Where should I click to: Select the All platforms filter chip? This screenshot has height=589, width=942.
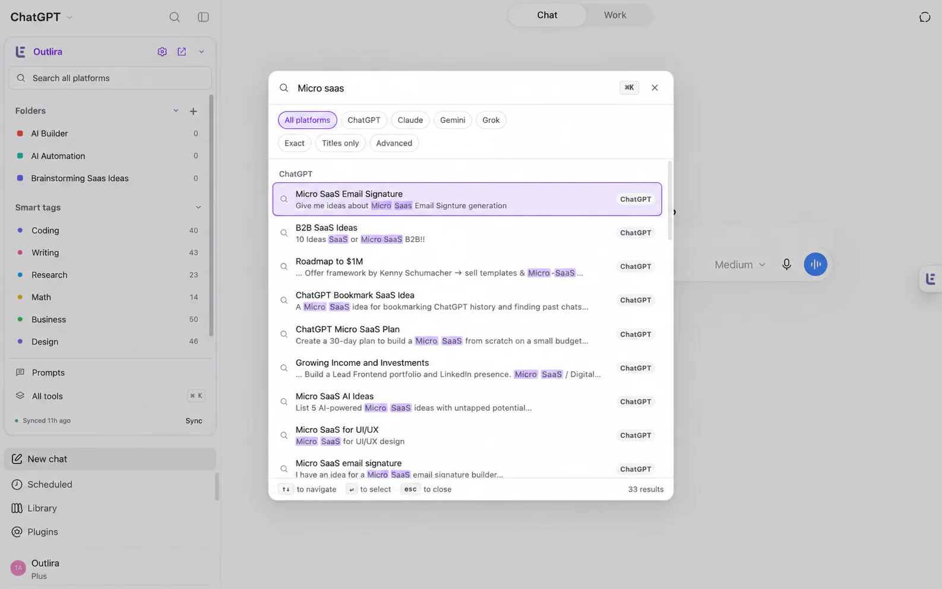pos(307,120)
